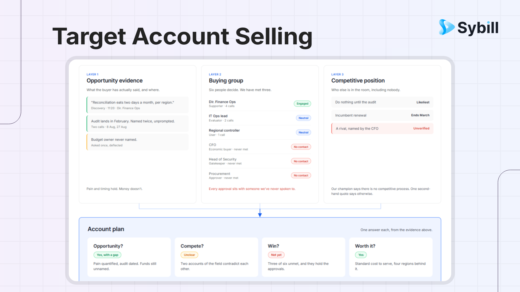
Task: Click the "Likeliest" label
Action: 423,102
